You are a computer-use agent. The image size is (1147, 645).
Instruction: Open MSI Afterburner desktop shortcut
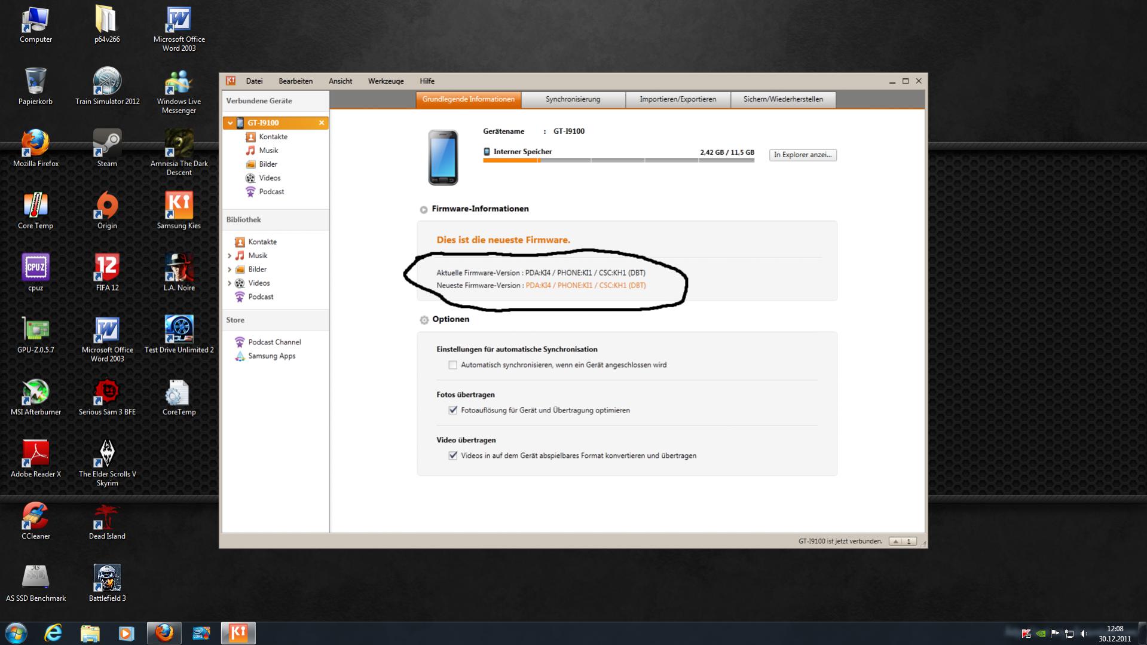click(x=35, y=397)
